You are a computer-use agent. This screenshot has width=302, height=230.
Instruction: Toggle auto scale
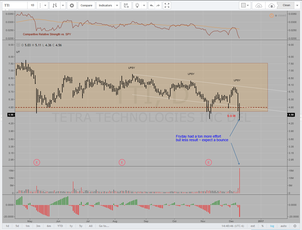(x=283, y=226)
